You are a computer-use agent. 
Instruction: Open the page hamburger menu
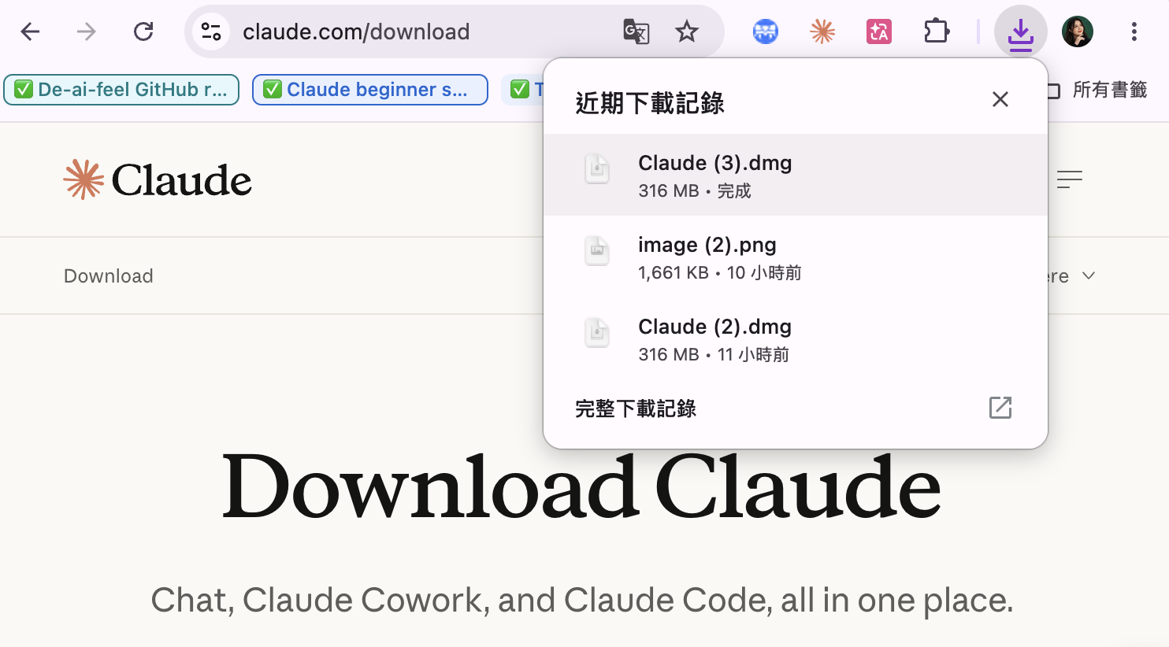(x=1070, y=179)
